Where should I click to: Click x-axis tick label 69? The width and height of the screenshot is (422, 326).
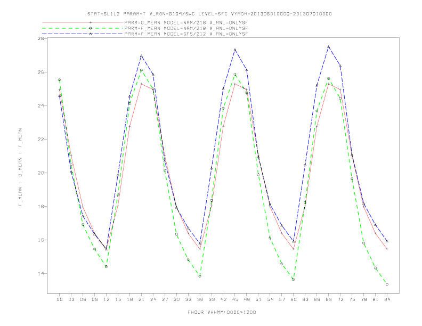[329, 299]
